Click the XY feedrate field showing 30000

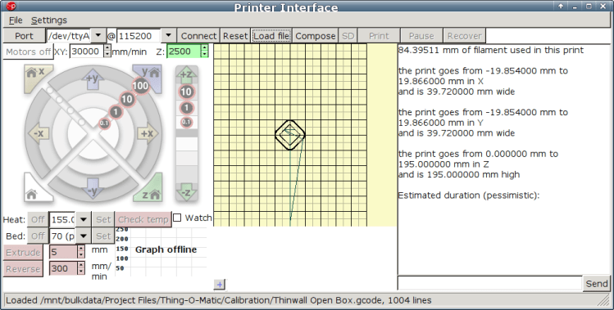(x=87, y=52)
